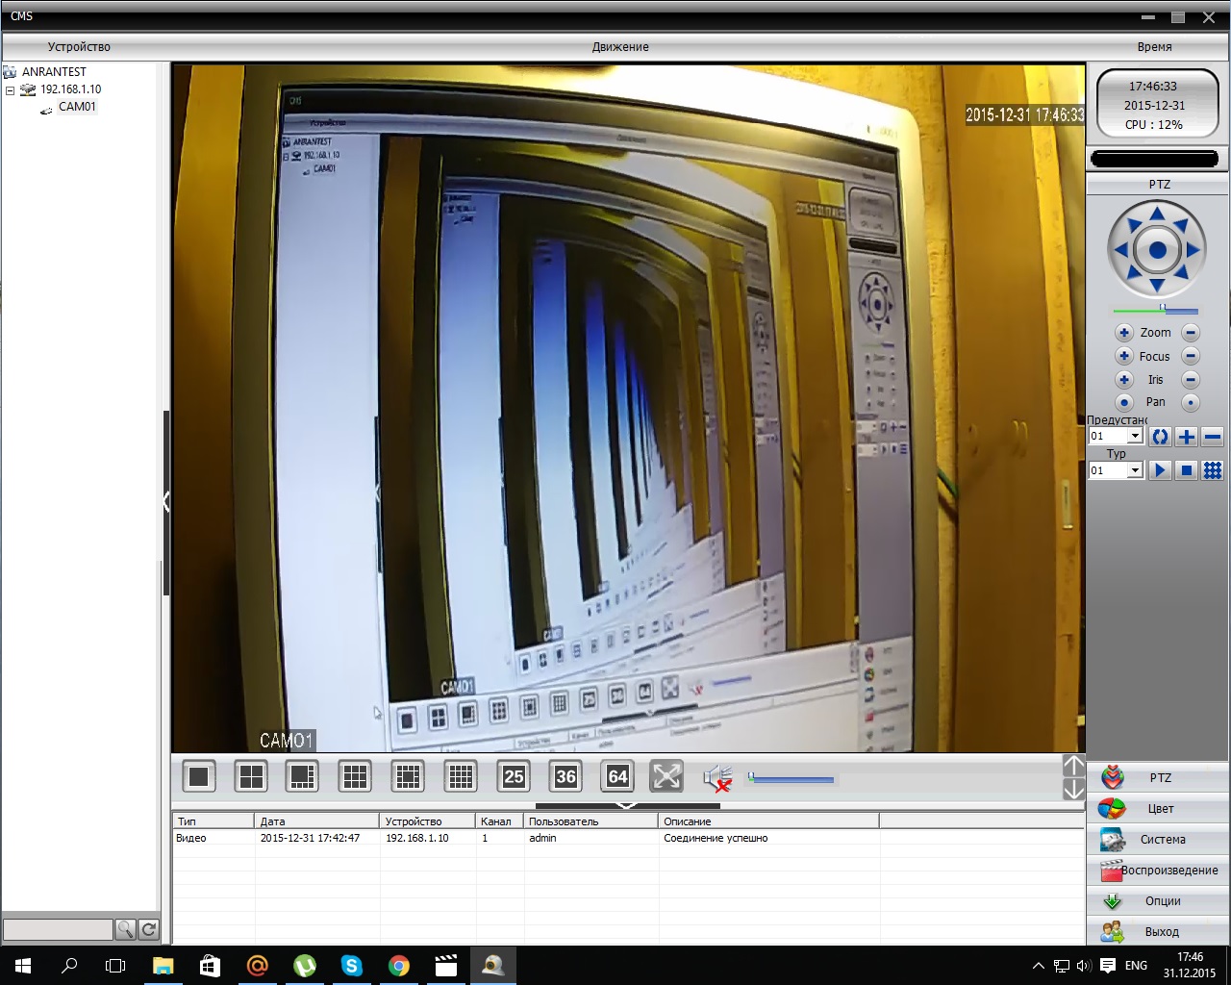Select ANRANTEST root tree item
Screen dimensions: 1231x985
(54, 72)
